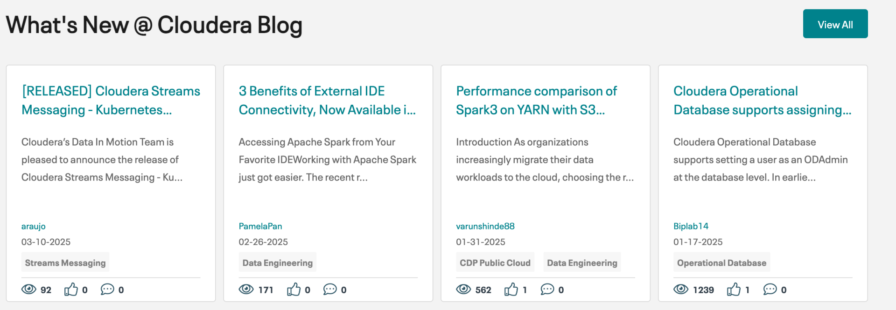Click comment icon on araujo's post

pos(107,290)
